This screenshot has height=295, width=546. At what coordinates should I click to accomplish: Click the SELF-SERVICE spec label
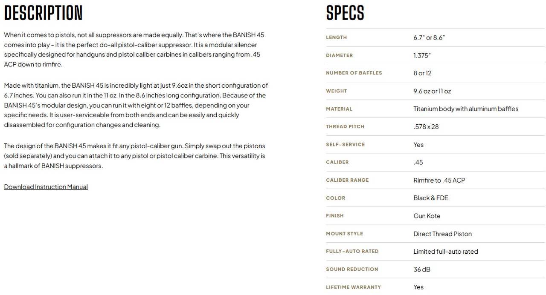coord(346,145)
